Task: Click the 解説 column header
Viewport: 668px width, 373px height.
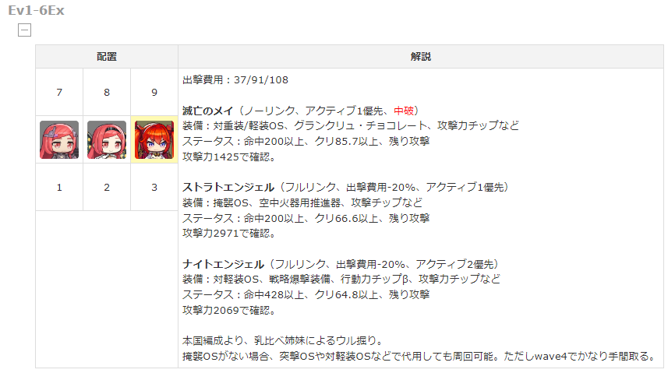Action: pyautogui.click(x=420, y=57)
